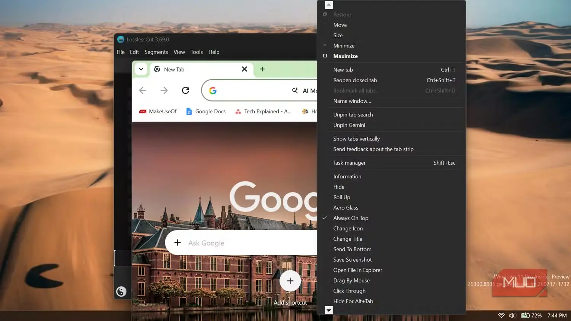Select Save Screenshot in the menu
The image size is (571, 321).
(x=391, y=260)
